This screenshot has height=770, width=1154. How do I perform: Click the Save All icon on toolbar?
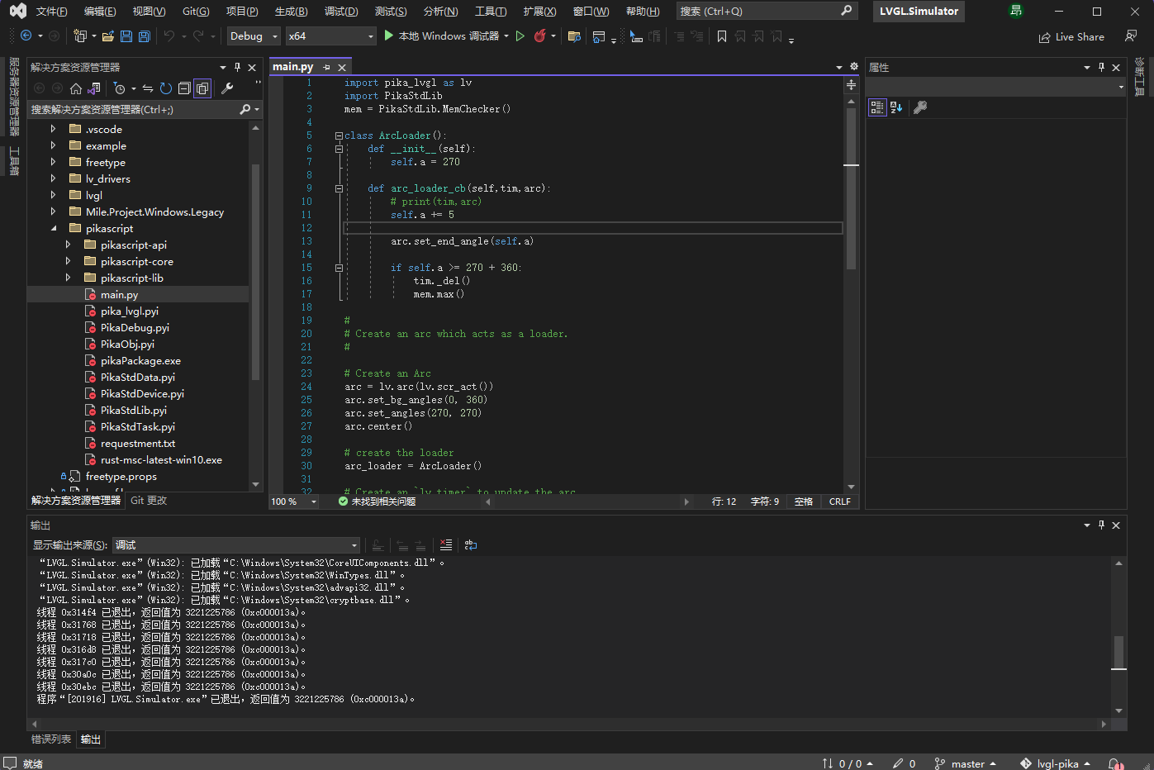tap(143, 36)
